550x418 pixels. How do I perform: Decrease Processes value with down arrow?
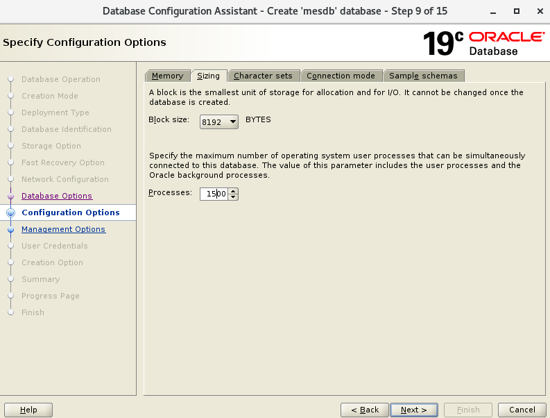tap(233, 197)
